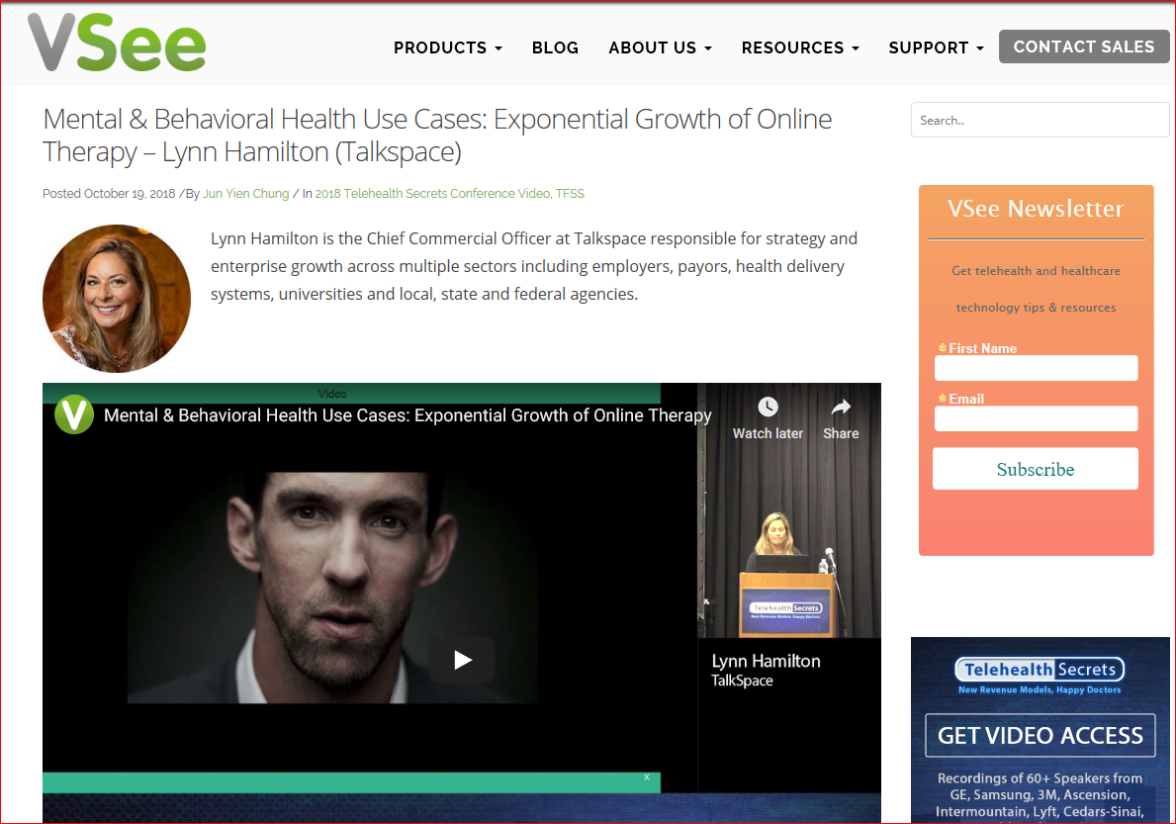
Task: Click 'Recordings of 60+ Speakers from' text
Action: (x=1040, y=778)
